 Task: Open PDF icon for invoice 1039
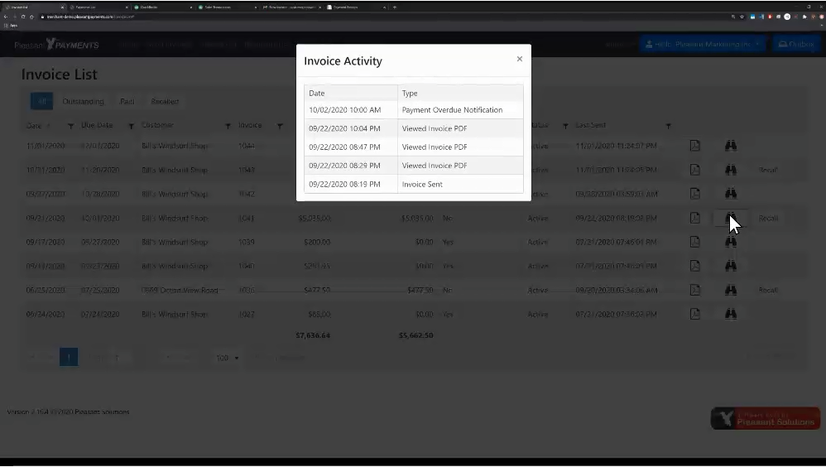[695, 243]
